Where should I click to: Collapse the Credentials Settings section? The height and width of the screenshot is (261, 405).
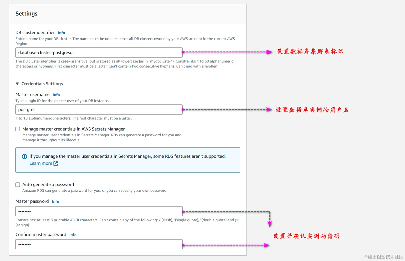tap(17, 84)
